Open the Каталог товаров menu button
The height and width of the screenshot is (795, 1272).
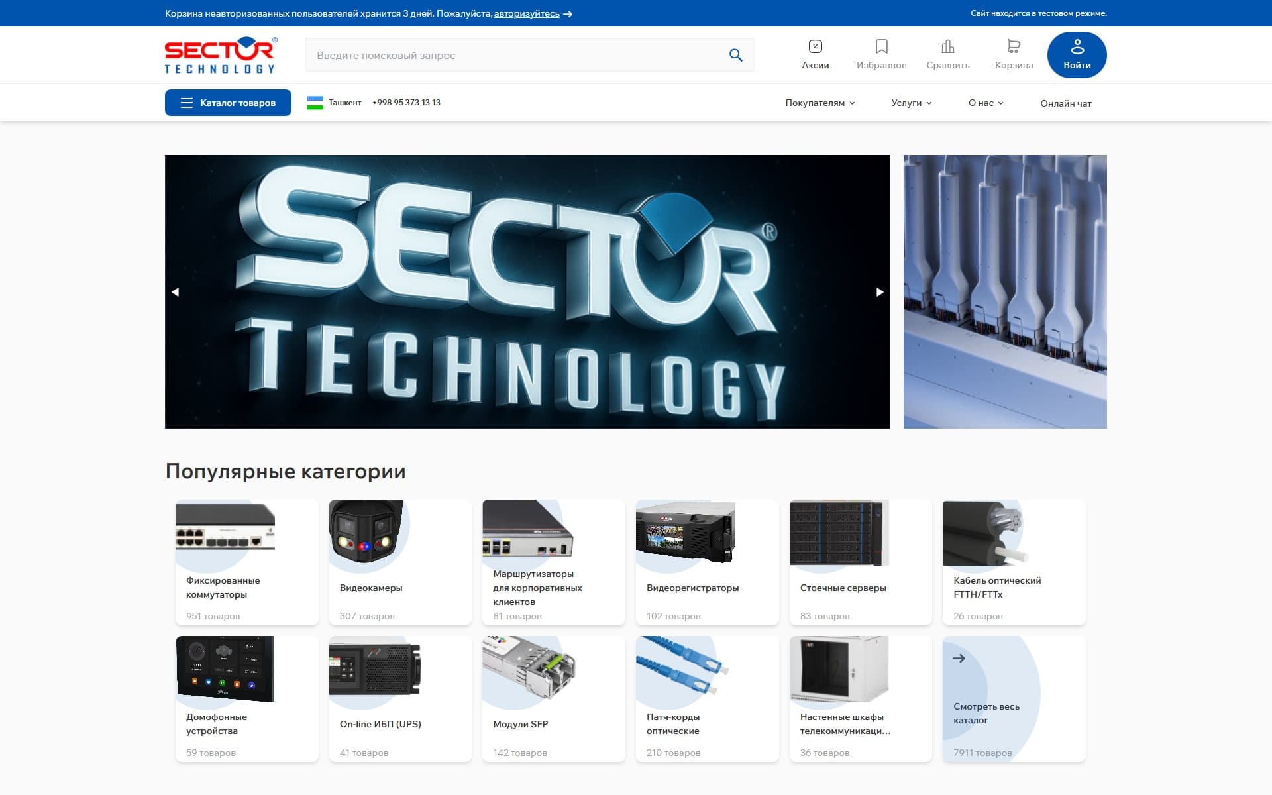point(228,103)
